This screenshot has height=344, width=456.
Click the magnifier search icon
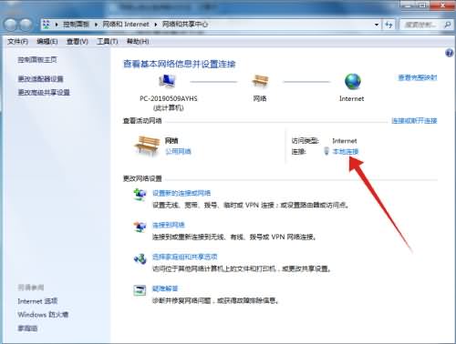[x=447, y=25]
